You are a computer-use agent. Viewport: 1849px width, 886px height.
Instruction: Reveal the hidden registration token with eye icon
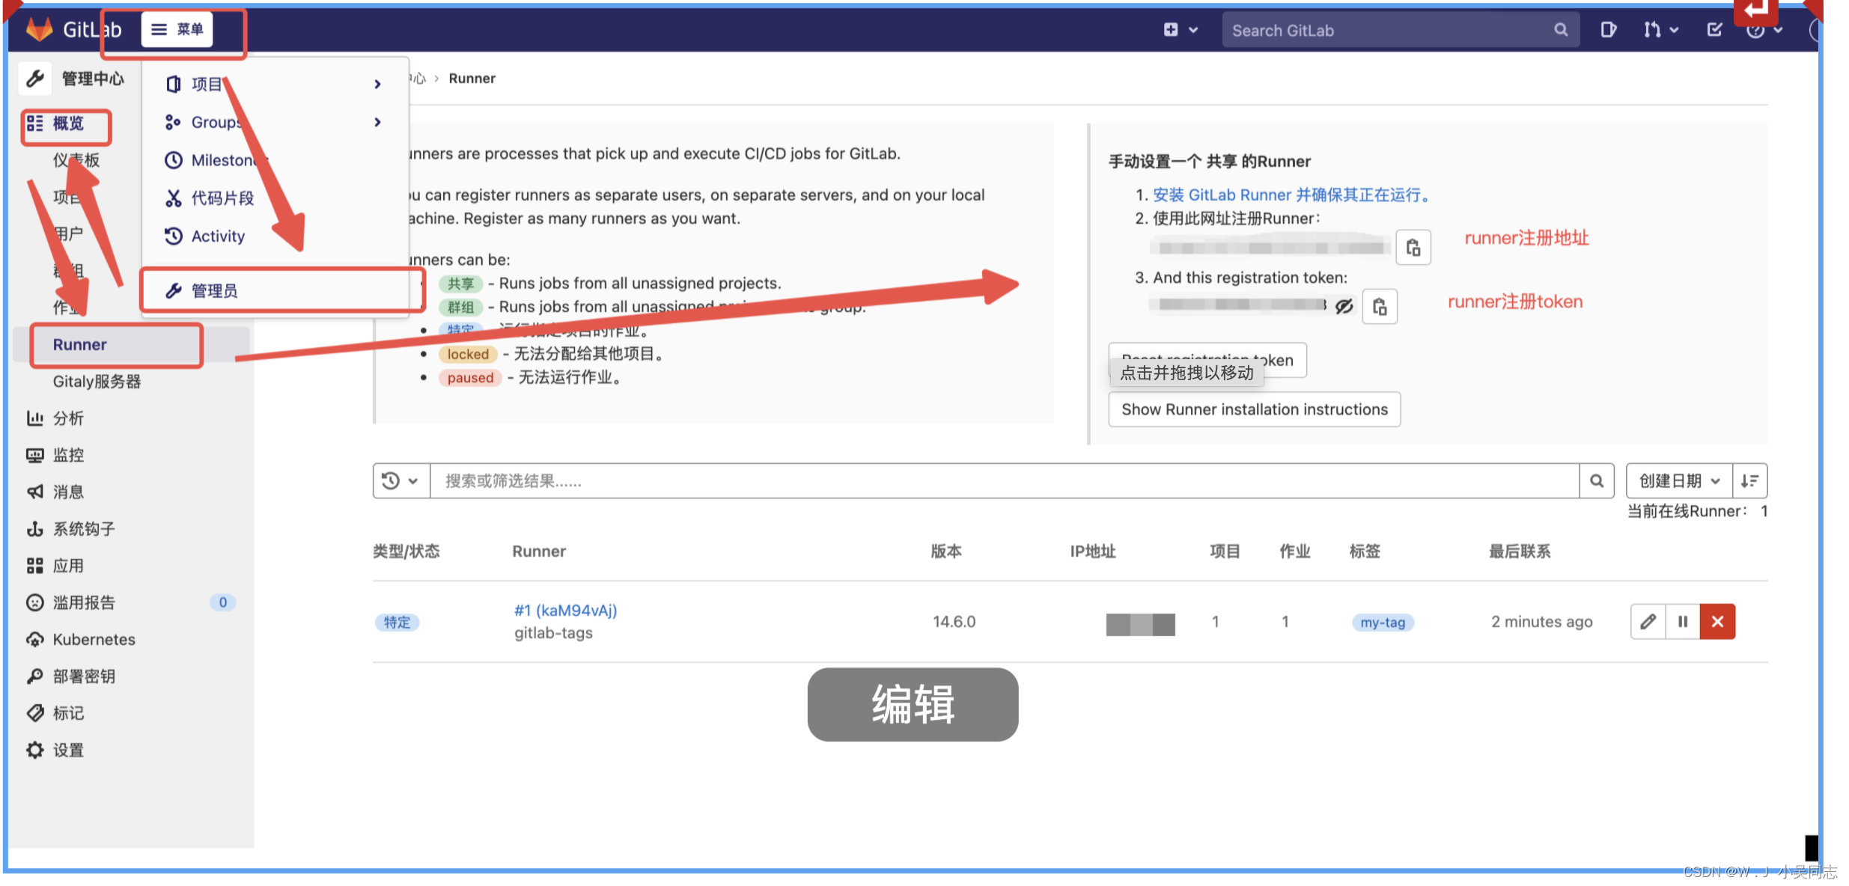1344,306
